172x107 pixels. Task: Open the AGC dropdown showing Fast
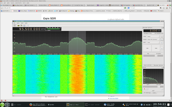153,42
